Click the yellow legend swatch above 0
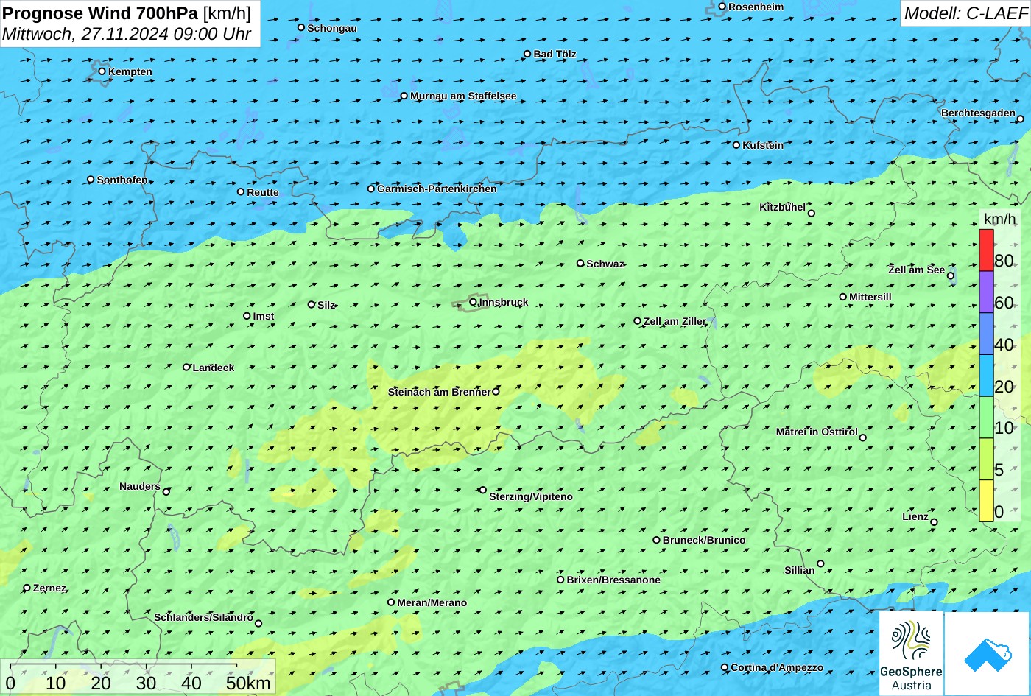Image resolution: width=1031 pixels, height=696 pixels. pyautogui.click(x=986, y=501)
